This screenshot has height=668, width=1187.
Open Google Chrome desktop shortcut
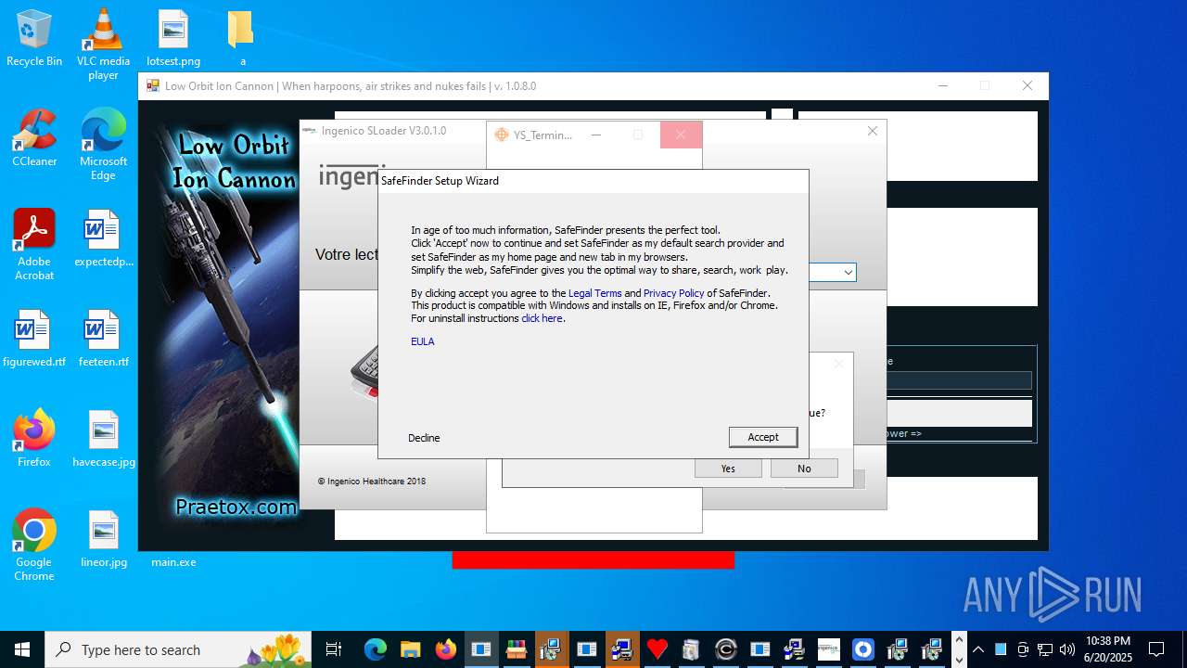coord(34,545)
